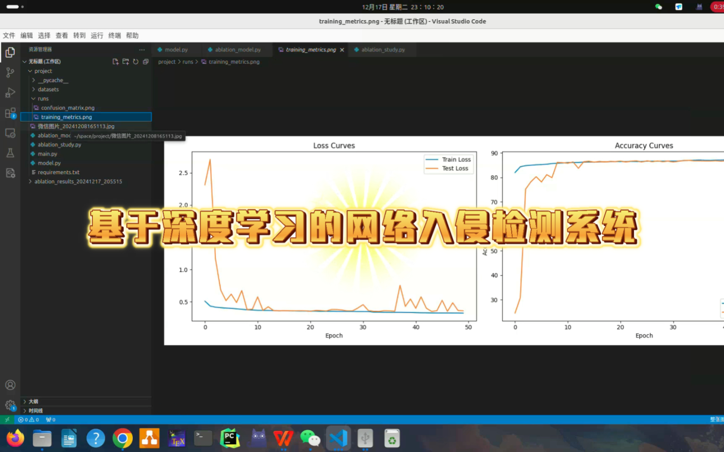724x452 pixels.
Task: Click training_metrics.png in the breadcrumb
Action: (234, 62)
